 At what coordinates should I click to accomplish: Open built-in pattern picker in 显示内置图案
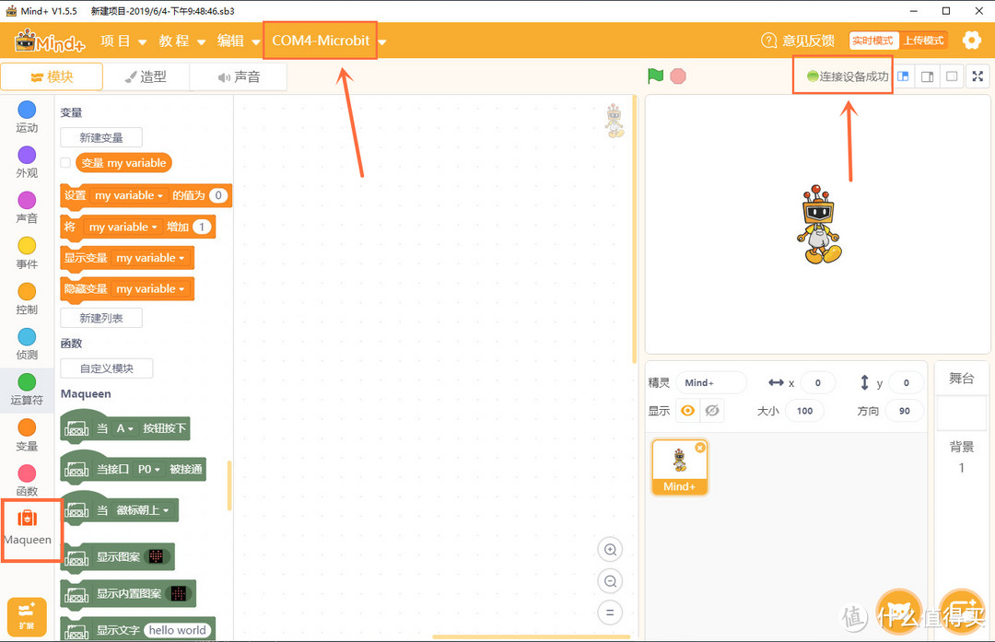(x=179, y=594)
